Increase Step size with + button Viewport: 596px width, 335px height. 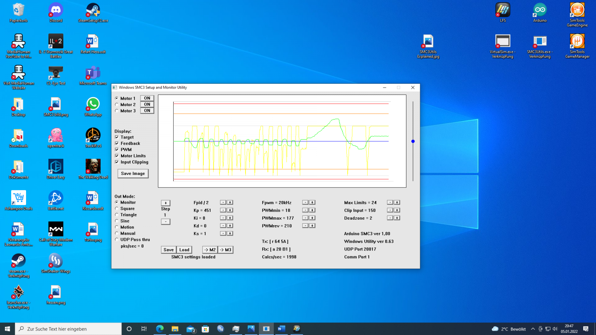(x=166, y=203)
